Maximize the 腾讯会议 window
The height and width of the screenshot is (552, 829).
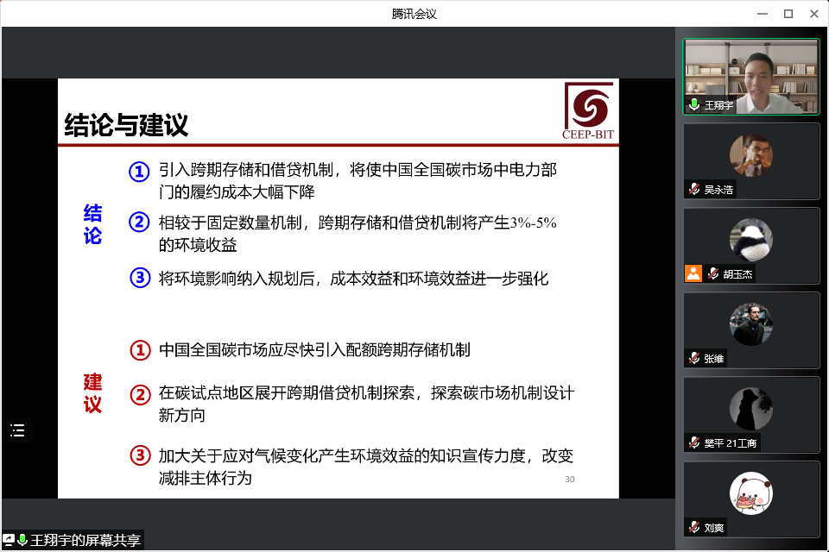click(788, 13)
